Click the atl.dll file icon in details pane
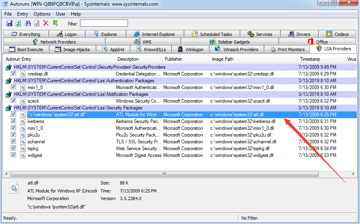This screenshot has width=360, height=224. pyautogui.click(x=14, y=188)
